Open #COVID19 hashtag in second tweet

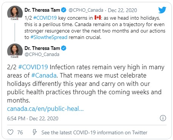[33, 67]
